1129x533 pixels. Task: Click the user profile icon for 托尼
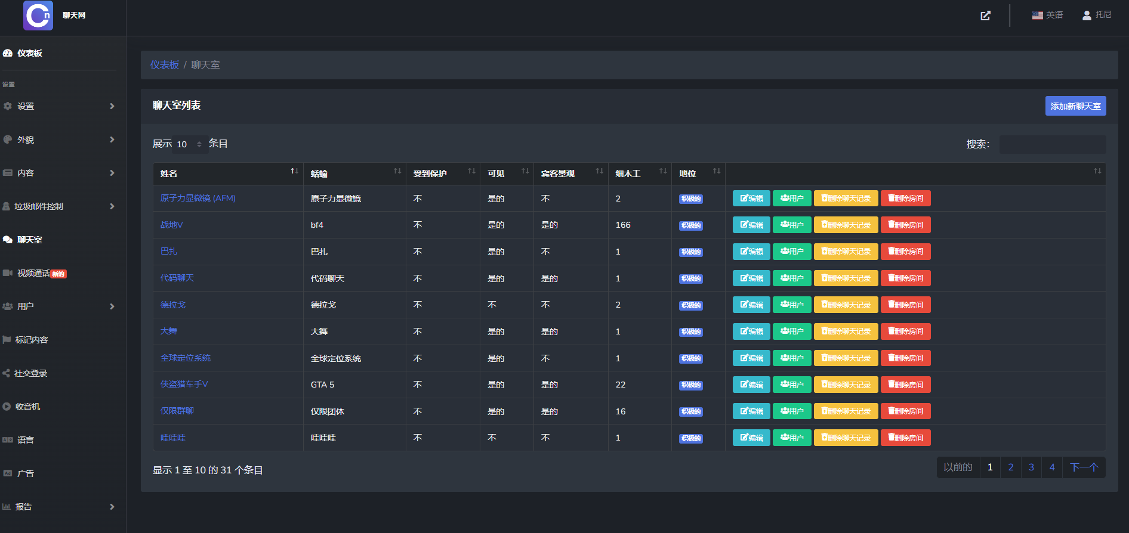[x=1087, y=16]
